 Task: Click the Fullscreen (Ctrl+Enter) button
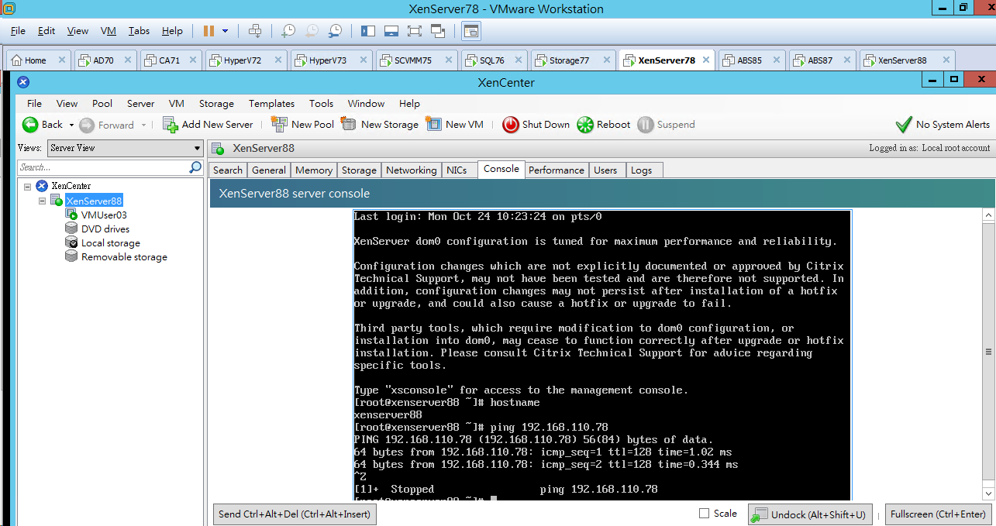938,514
